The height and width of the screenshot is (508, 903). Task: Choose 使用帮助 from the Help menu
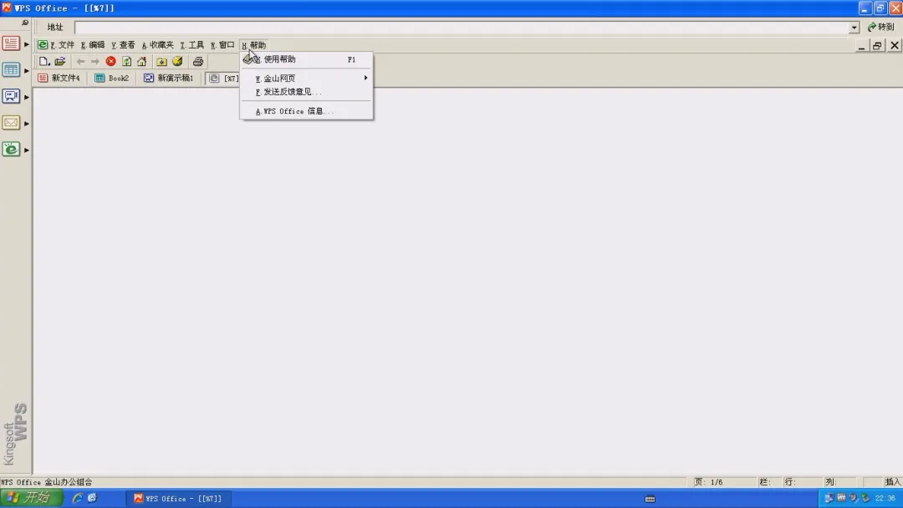click(306, 59)
